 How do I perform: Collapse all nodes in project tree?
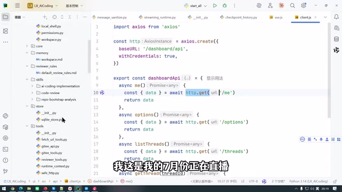pyautogui.click(x=70, y=17)
